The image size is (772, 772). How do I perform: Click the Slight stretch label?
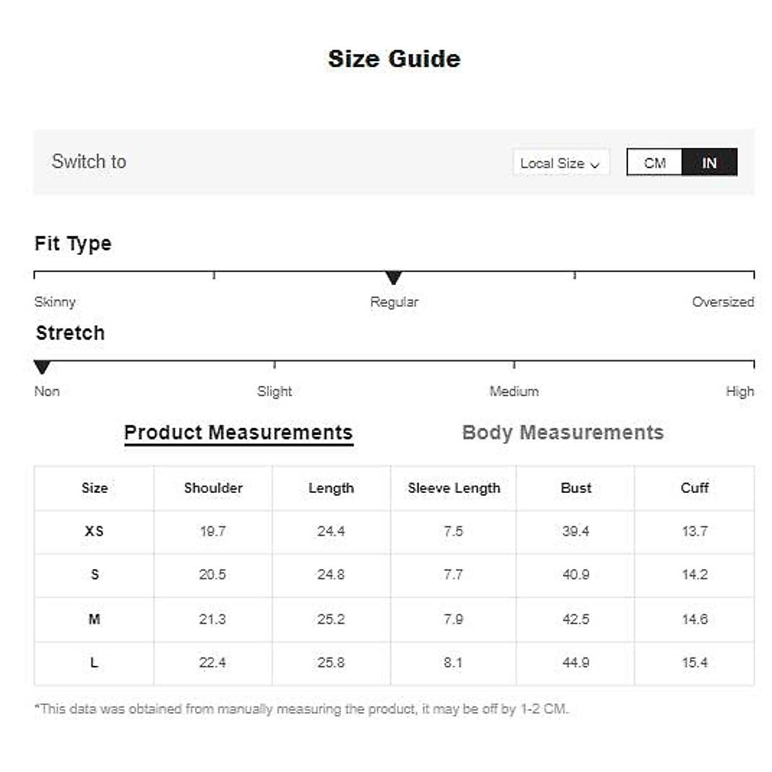point(275,391)
